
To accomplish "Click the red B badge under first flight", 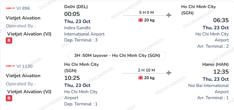I will 9,41.
